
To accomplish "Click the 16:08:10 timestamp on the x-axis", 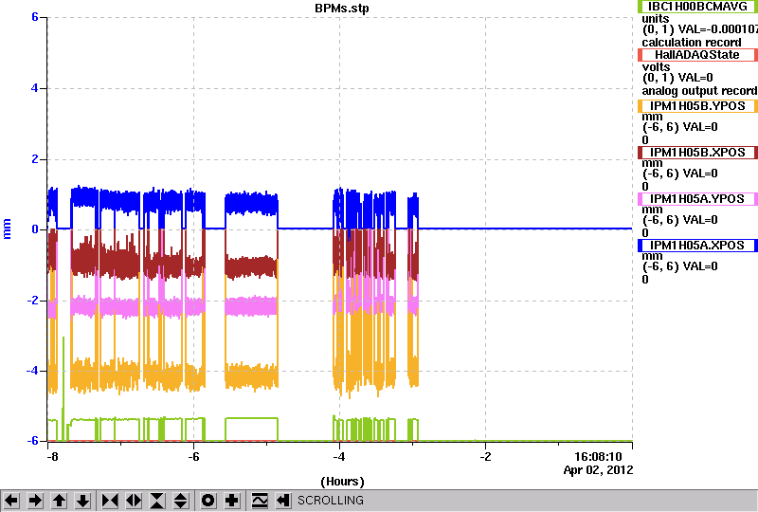I will click(598, 457).
